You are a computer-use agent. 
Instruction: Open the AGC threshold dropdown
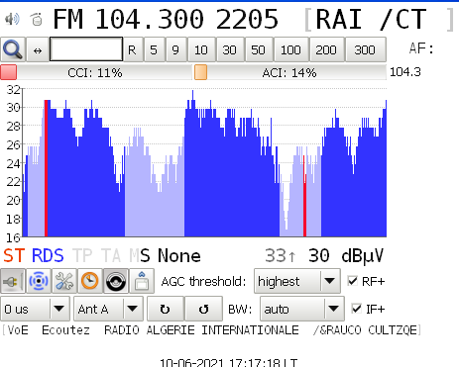297,281
